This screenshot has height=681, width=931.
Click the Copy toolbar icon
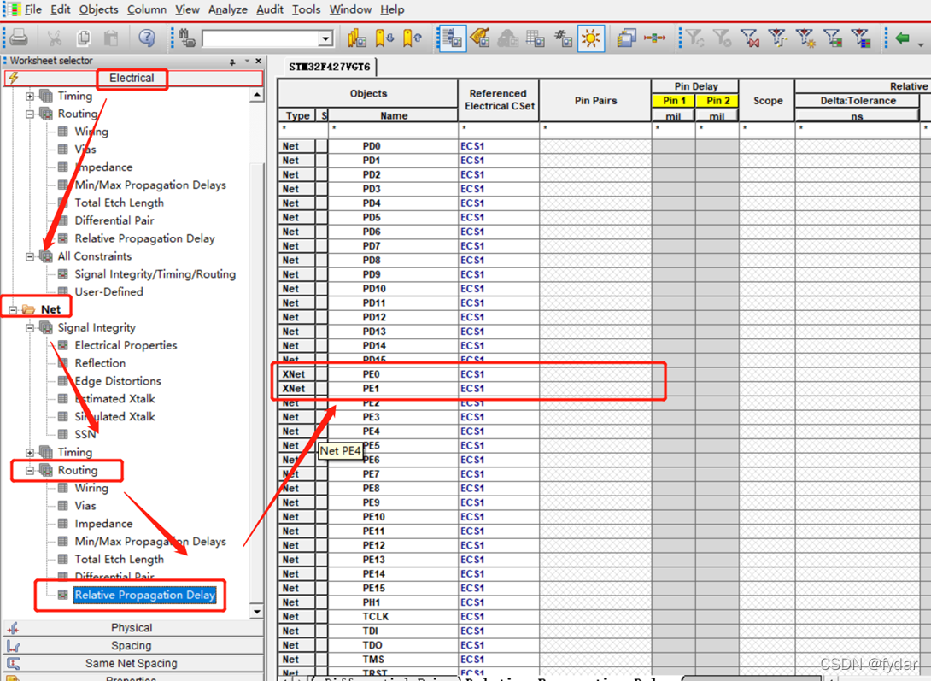point(84,38)
